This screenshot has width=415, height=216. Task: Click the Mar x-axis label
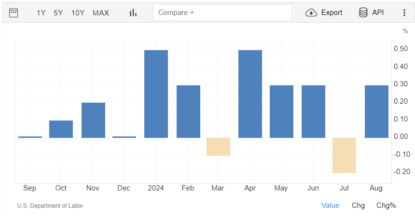[218, 188]
